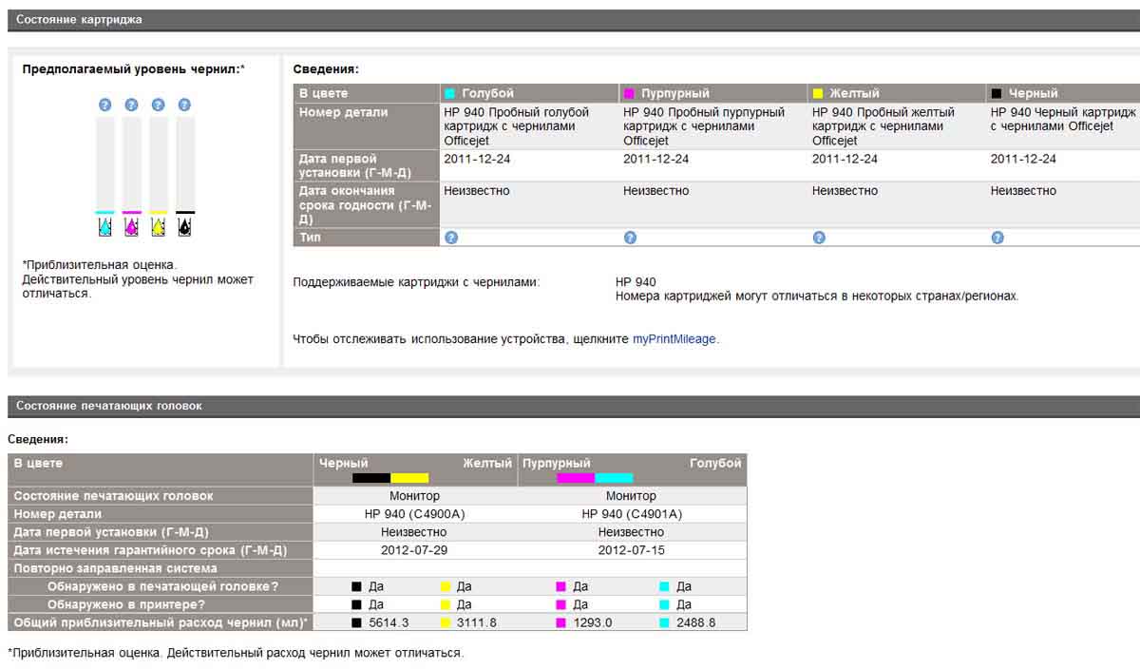Click Состояние печатающих головок row label
Image resolution: width=1140 pixels, height=669 pixels.
tap(161, 496)
